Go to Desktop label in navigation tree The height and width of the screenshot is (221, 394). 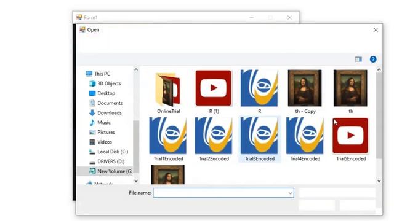click(x=107, y=93)
